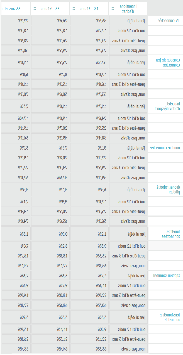Open the bracelet d'activité/sport label

pos(167,106)
